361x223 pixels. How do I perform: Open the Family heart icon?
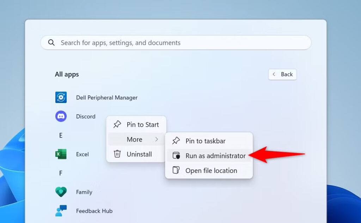pyautogui.click(x=61, y=192)
